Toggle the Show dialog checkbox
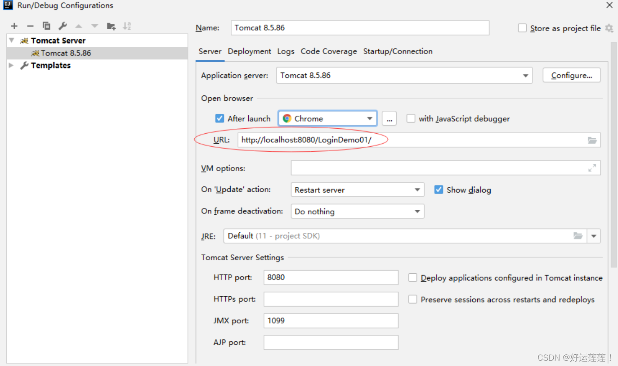Viewport: 618px width, 366px height. [439, 190]
